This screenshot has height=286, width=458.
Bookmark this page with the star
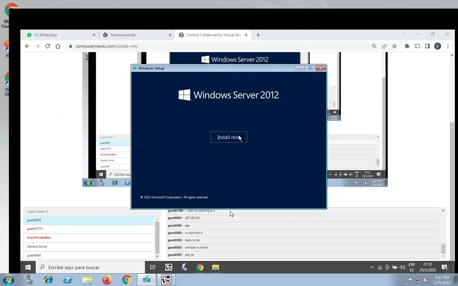(x=394, y=46)
